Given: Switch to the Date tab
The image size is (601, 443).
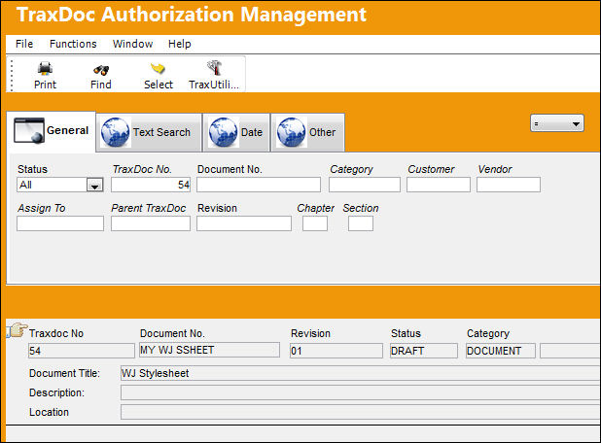Looking at the screenshot, I should pos(236,132).
